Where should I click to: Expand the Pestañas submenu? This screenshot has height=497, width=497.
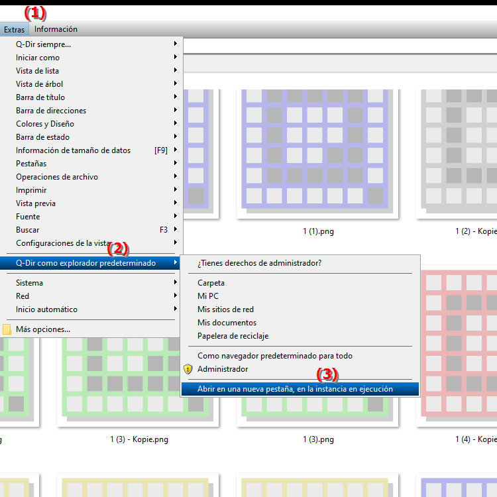click(31, 164)
